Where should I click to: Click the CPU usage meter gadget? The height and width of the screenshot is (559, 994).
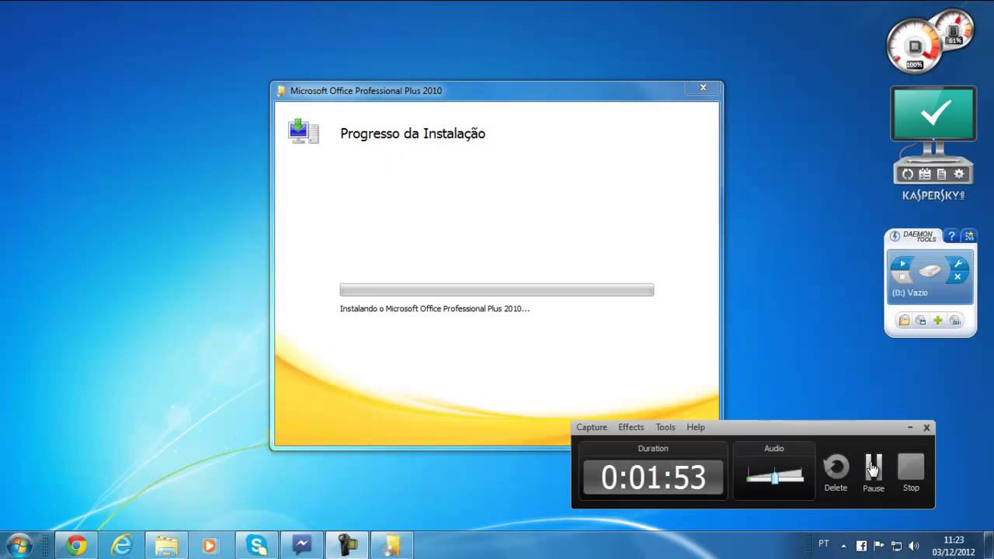[914, 45]
